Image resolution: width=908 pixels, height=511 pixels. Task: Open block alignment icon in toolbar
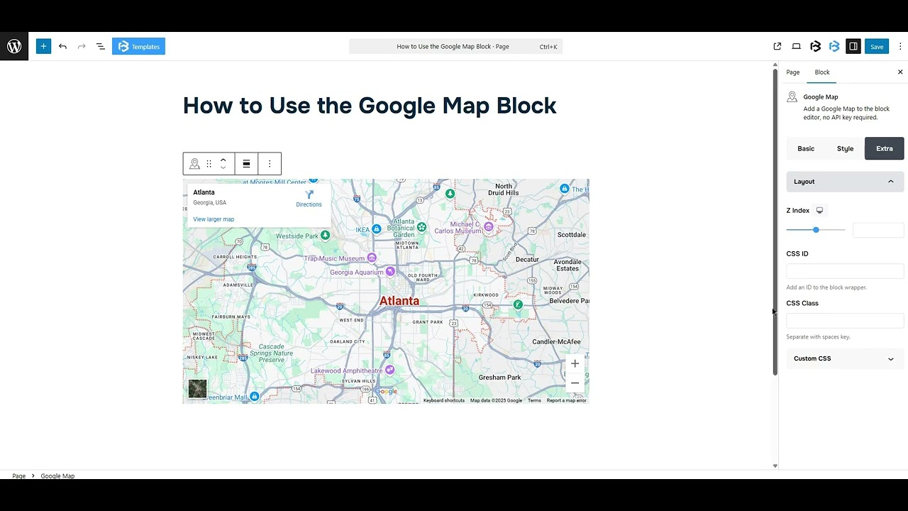point(246,163)
